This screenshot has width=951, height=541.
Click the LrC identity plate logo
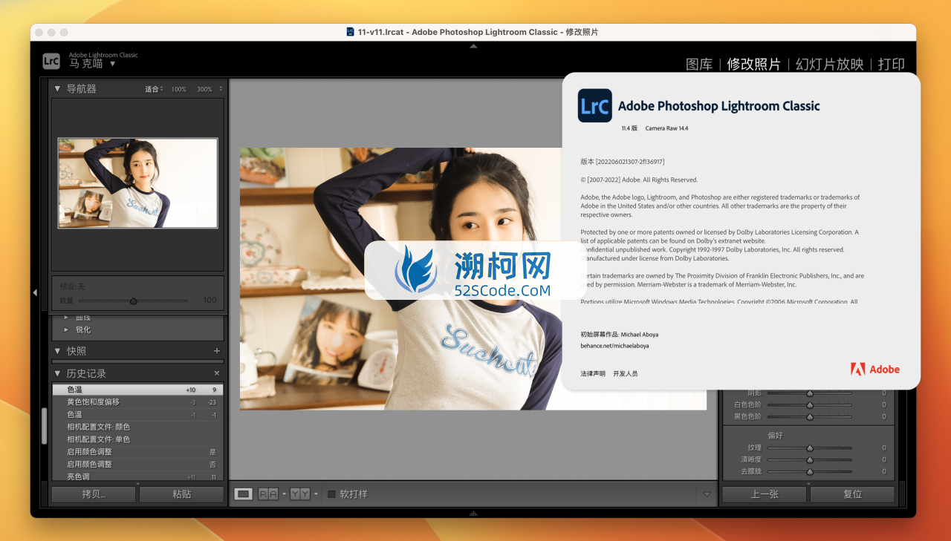(51, 62)
